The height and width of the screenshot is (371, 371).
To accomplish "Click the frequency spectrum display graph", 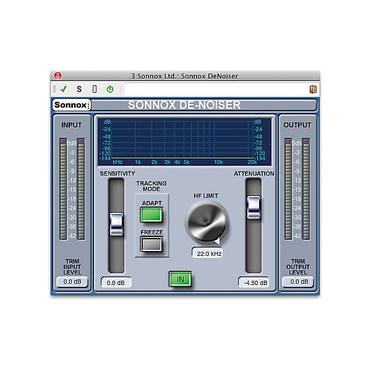I will pyautogui.click(x=184, y=142).
